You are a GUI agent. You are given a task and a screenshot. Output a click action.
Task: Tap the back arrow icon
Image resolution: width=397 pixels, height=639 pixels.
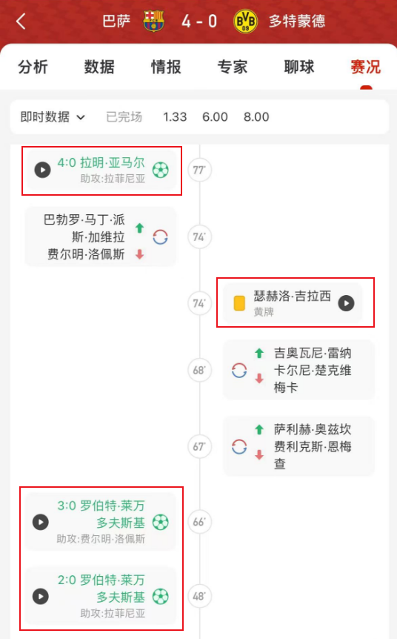21,21
